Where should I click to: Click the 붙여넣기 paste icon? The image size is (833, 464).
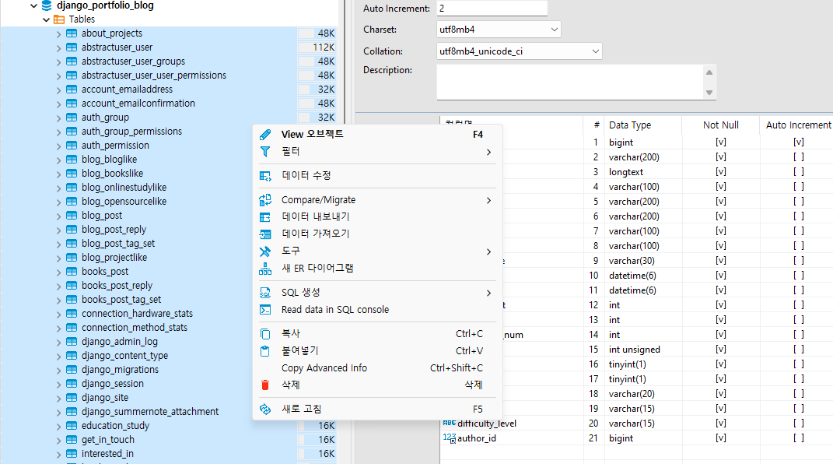click(x=265, y=351)
